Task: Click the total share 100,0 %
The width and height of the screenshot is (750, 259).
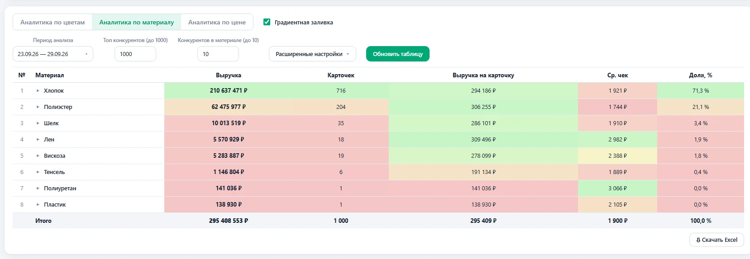Action: [701, 221]
